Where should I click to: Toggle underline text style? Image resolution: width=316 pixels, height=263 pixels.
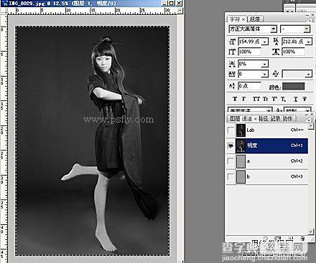tap(296, 99)
